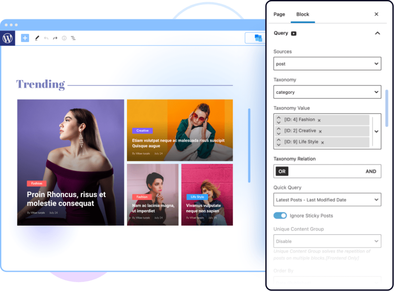Move Creative taxonomy value up

coord(279,129)
